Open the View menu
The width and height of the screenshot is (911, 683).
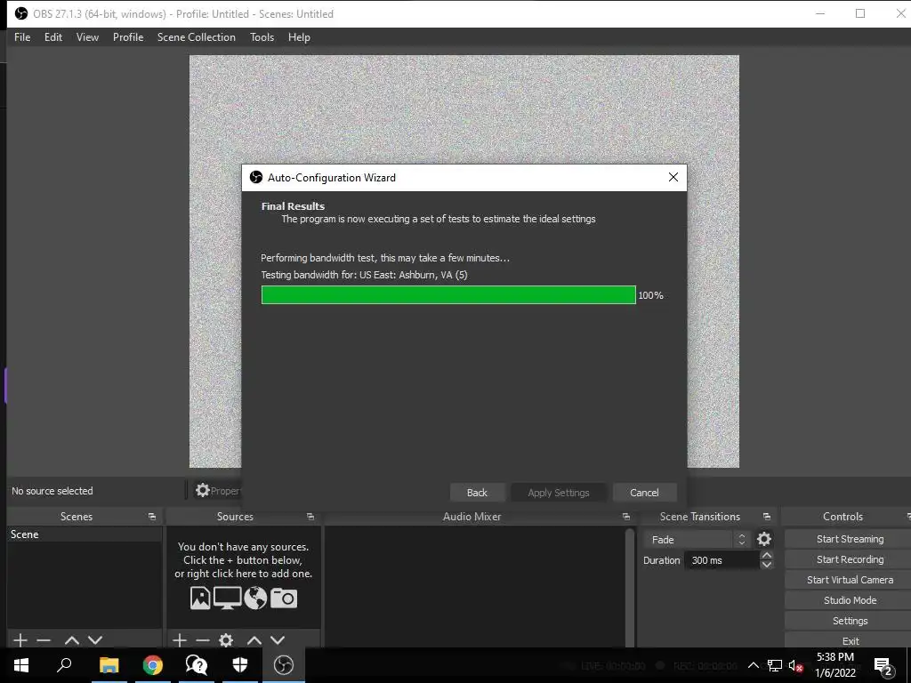[x=87, y=37]
